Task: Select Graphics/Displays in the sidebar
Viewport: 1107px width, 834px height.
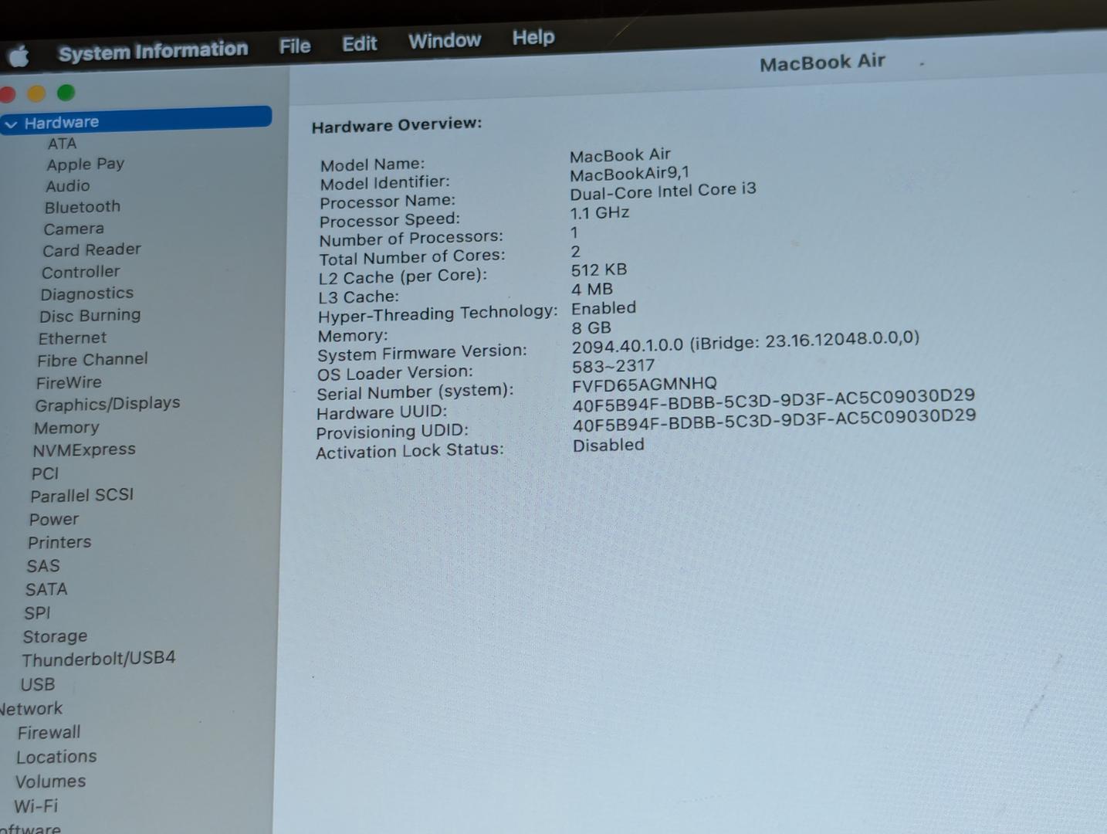Action: point(107,404)
